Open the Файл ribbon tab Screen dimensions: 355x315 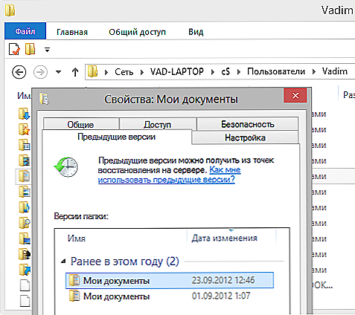click(25, 31)
